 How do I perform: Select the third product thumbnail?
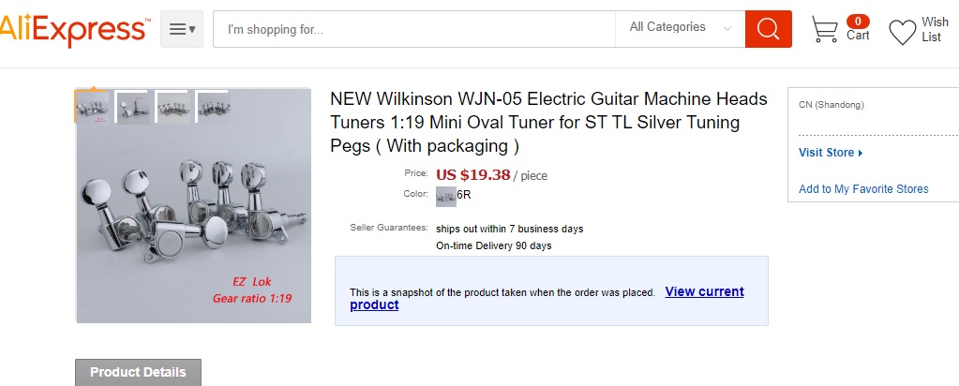tap(172, 106)
